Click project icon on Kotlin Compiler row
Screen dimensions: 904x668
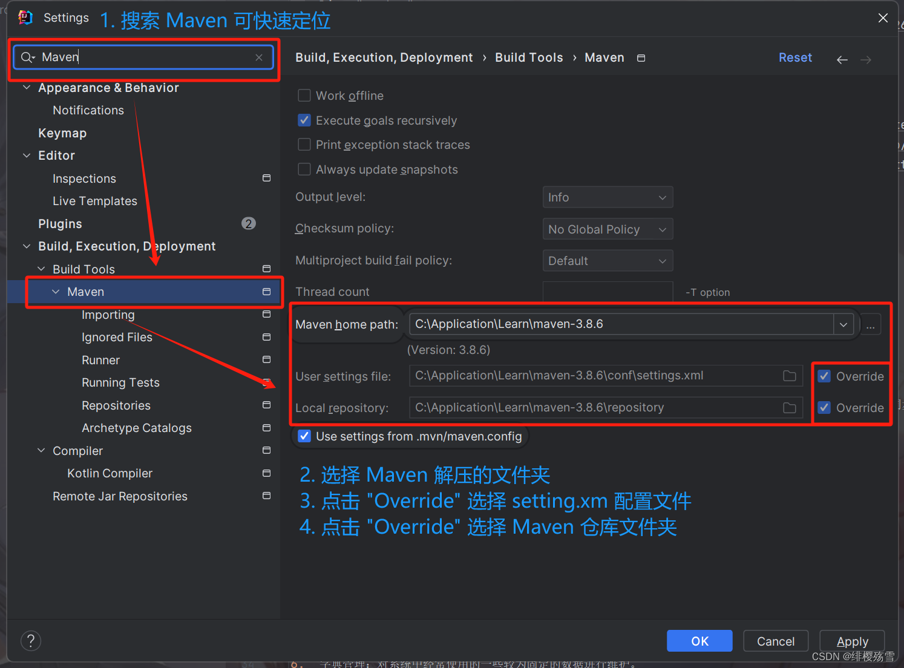tap(266, 473)
